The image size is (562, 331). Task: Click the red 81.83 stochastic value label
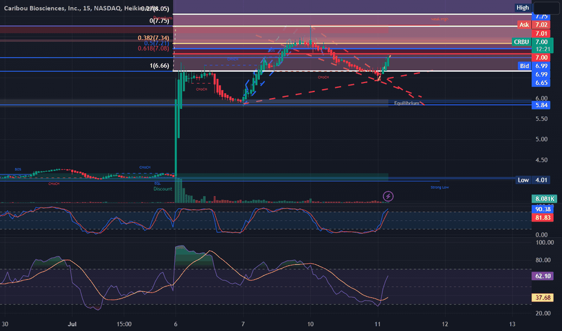tap(543, 218)
